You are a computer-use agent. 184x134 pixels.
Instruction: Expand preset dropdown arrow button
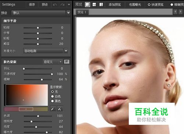(68, 13)
